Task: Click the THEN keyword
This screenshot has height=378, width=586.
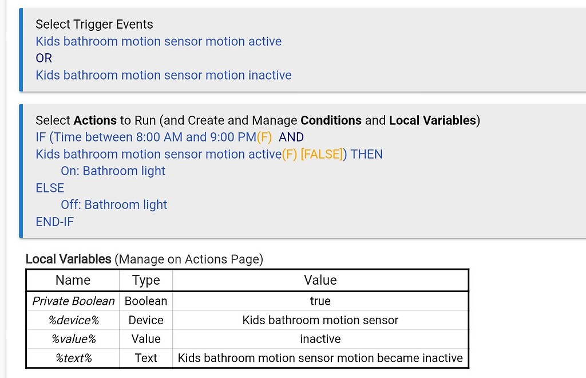Action: coord(367,154)
